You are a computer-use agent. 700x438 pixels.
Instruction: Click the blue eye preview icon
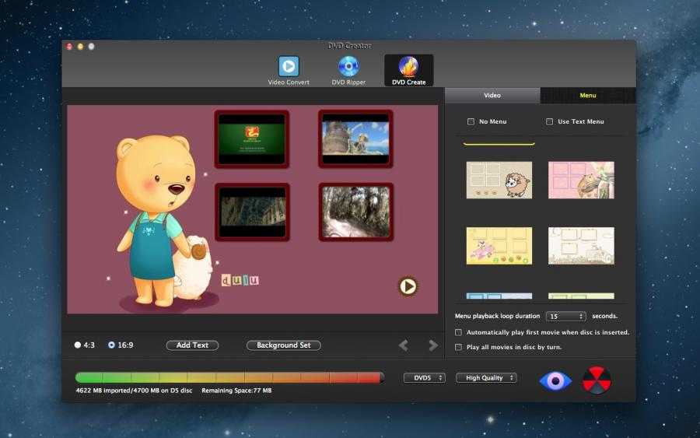tap(555, 381)
